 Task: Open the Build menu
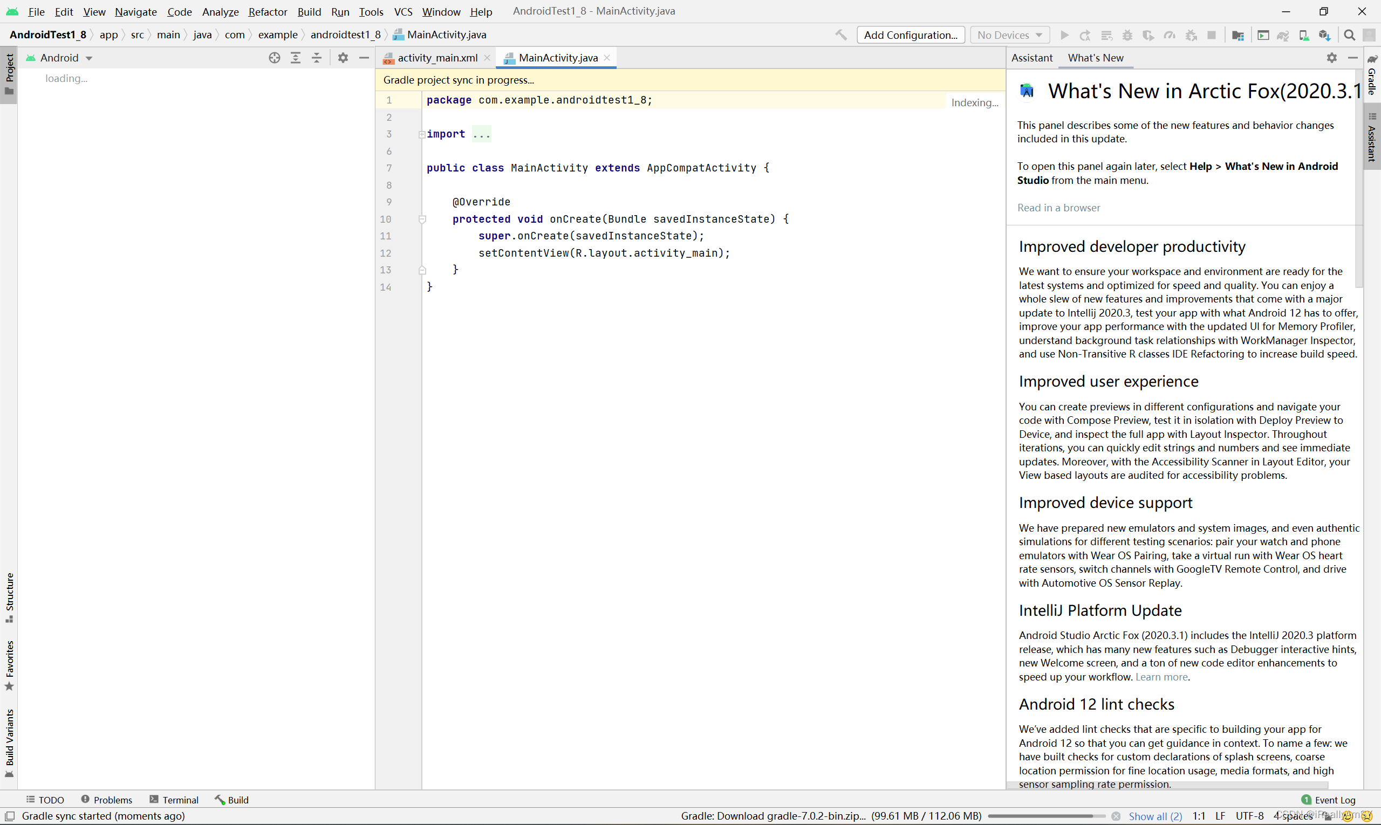[309, 12]
